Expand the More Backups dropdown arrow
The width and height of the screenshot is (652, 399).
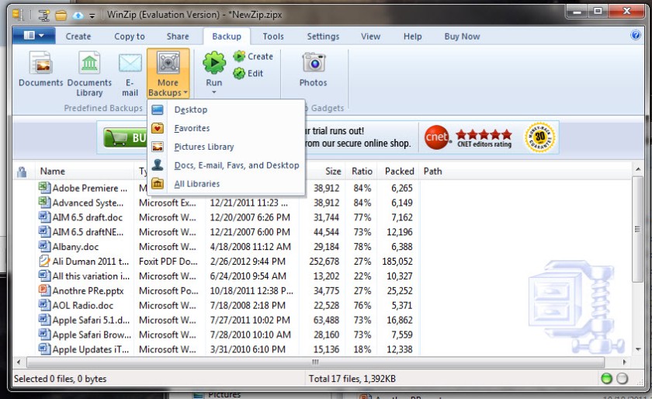[186, 92]
